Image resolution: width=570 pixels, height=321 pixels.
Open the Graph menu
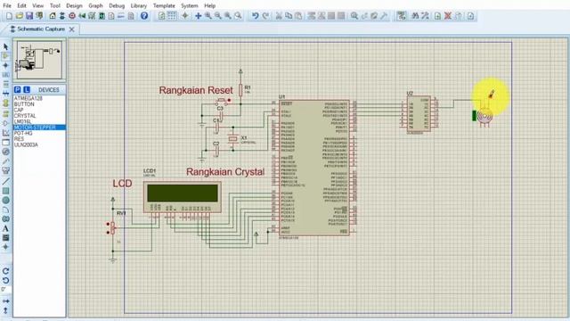pyautogui.click(x=95, y=6)
